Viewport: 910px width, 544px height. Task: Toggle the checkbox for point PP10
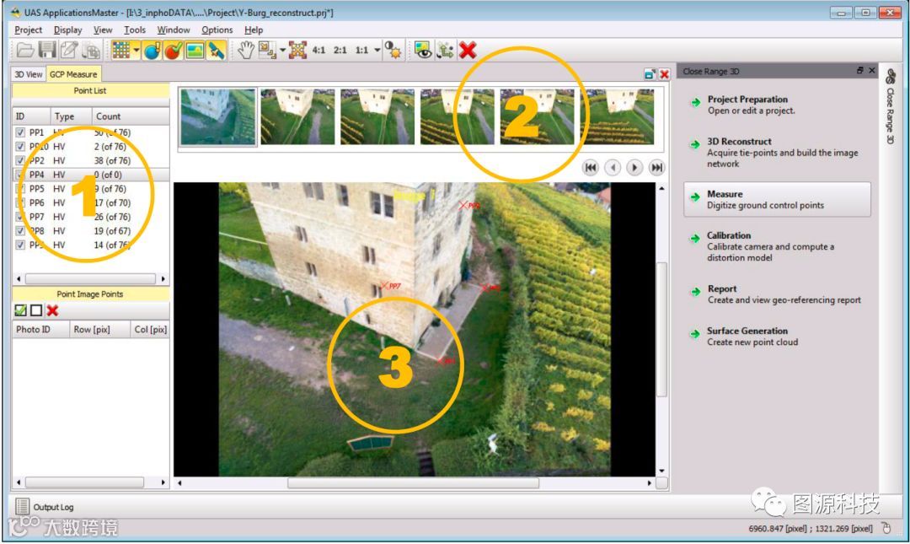(x=20, y=147)
